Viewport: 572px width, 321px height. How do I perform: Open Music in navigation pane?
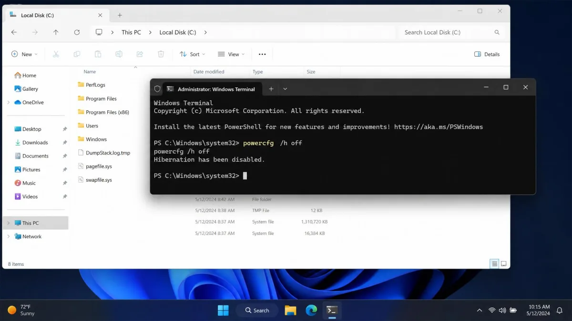25,183
